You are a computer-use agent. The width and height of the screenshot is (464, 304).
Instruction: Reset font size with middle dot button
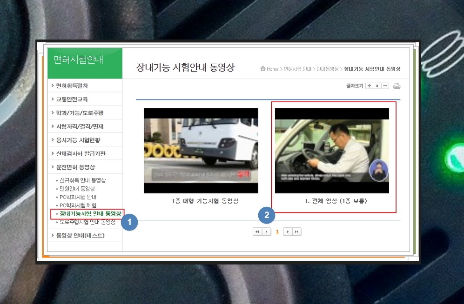click(x=377, y=86)
